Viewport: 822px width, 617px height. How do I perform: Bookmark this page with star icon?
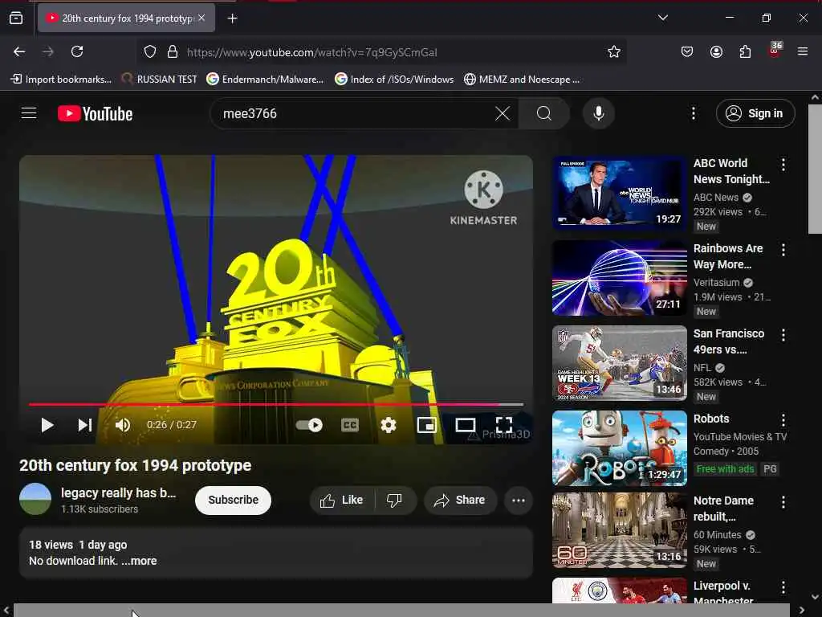point(614,51)
